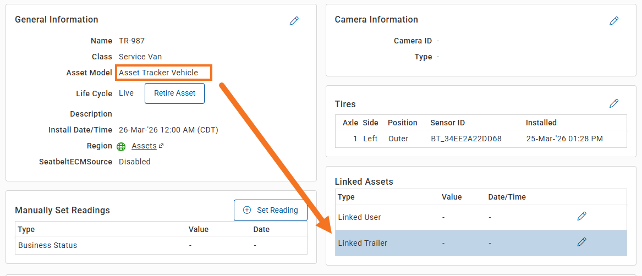Image resolution: width=642 pixels, height=276 pixels.
Task: Click the Axle column header
Action: (350, 123)
